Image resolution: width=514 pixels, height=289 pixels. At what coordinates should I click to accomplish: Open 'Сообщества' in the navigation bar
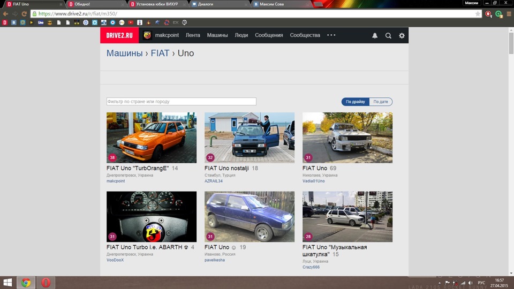305,35
